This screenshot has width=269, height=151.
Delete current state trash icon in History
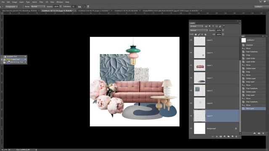tap(264, 133)
